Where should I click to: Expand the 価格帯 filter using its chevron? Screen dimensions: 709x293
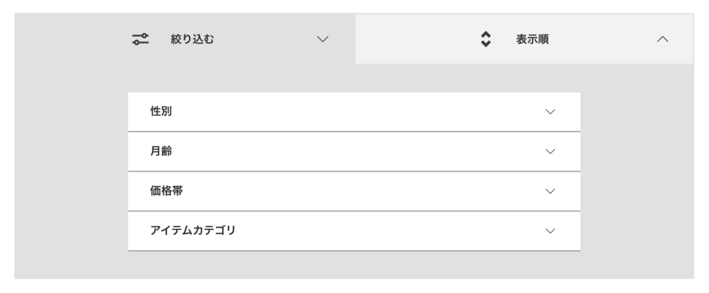coord(550,191)
